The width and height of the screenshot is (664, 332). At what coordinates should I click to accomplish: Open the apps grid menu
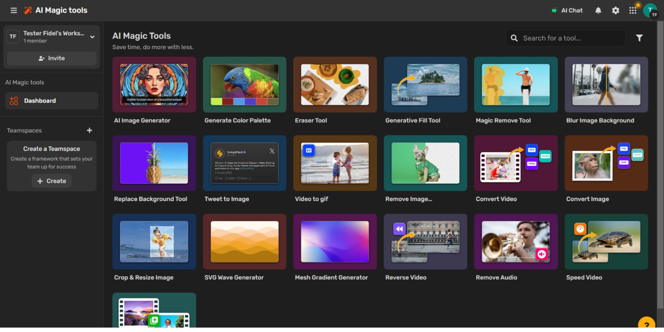tap(633, 10)
